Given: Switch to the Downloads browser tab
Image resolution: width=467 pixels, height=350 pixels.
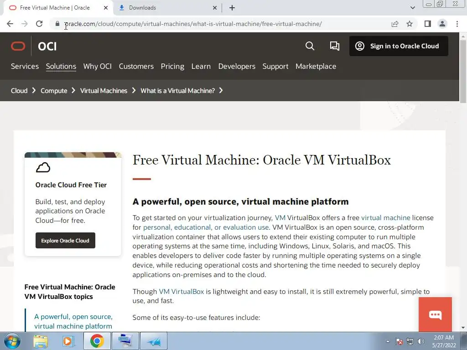Looking at the screenshot, I should coord(167,8).
